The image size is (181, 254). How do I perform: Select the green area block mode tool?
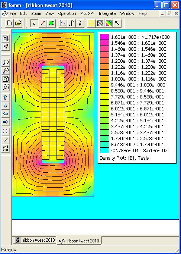coord(51,23)
